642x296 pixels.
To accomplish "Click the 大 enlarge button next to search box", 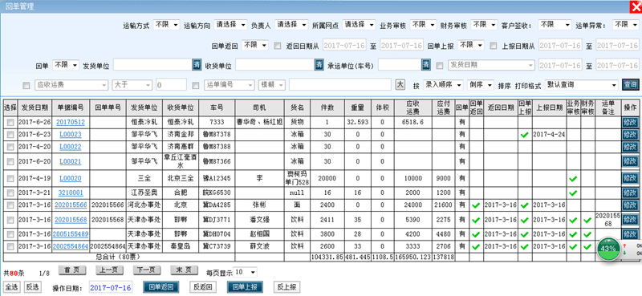I will (400, 85).
